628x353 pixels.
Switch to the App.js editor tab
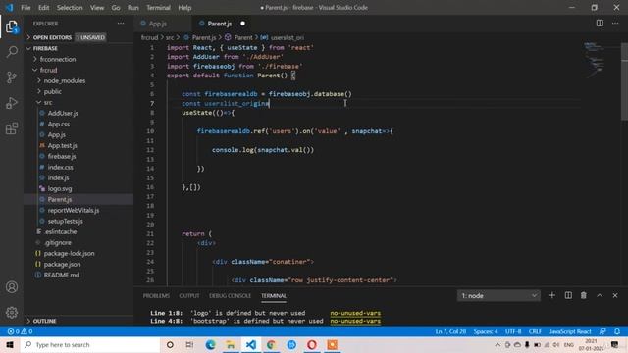click(x=157, y=24)
